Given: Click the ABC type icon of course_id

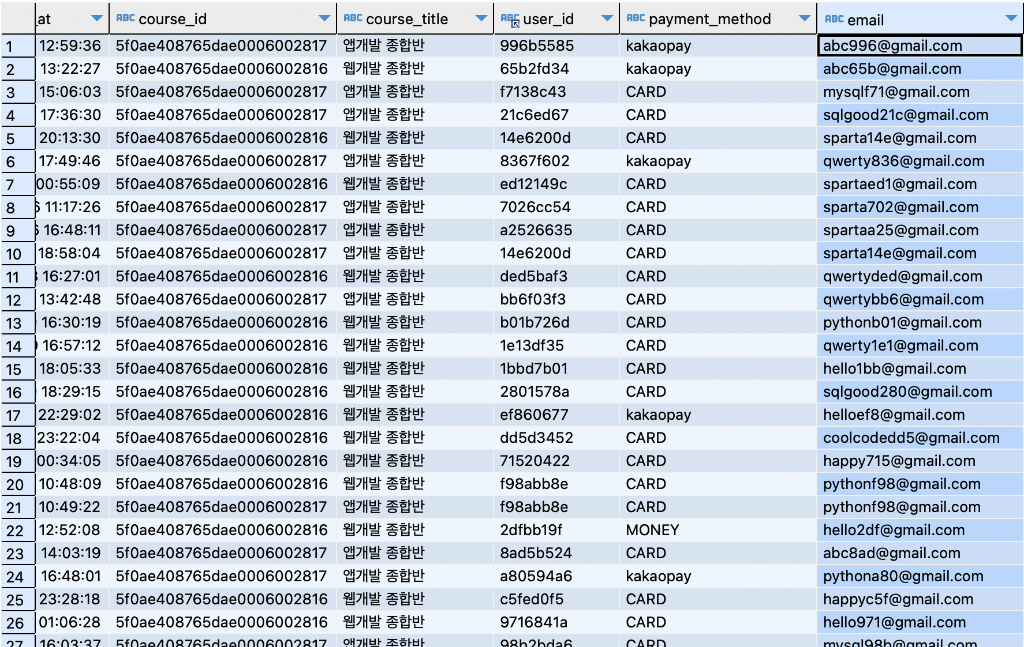Looking at the screenshot, I should 125,18.
